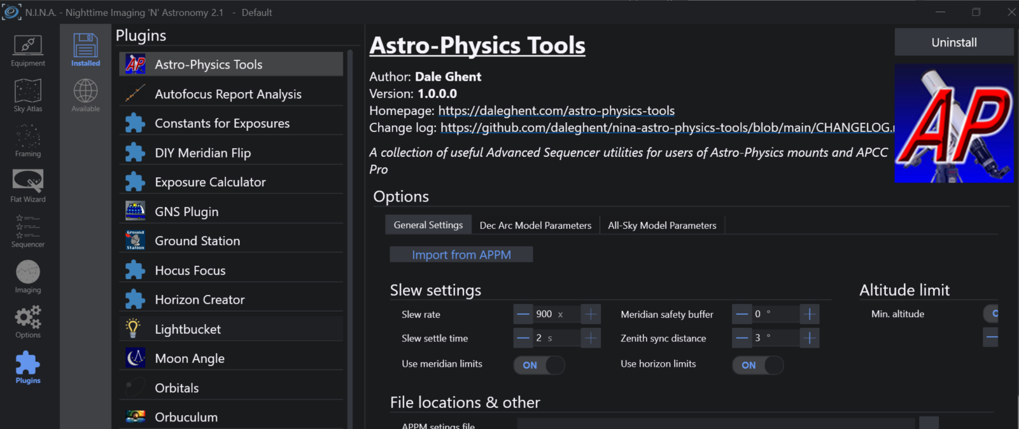
Task: Open the Sky Atlas section
Action: [28, 96]
